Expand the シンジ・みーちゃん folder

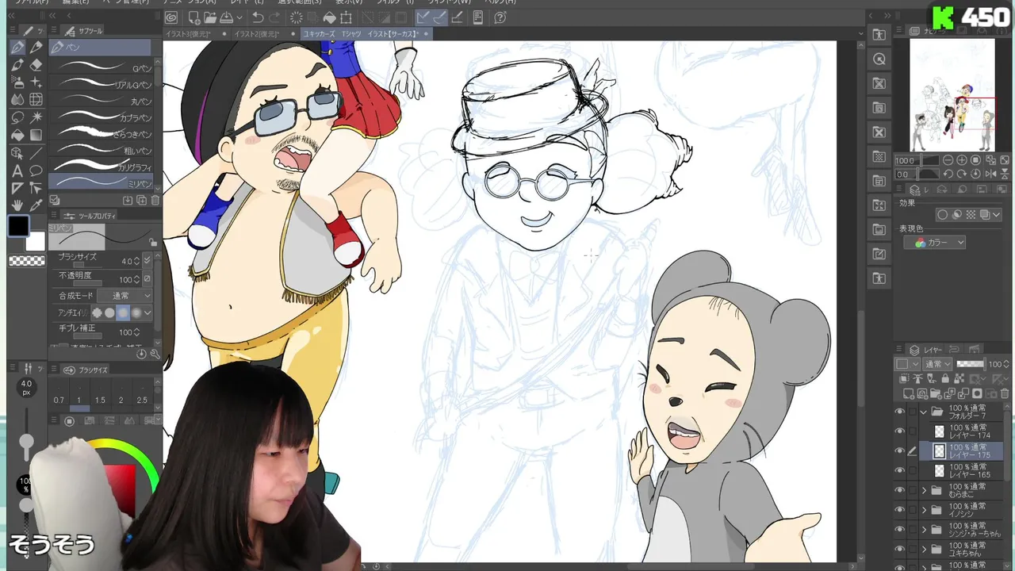(x=924, y=529)
